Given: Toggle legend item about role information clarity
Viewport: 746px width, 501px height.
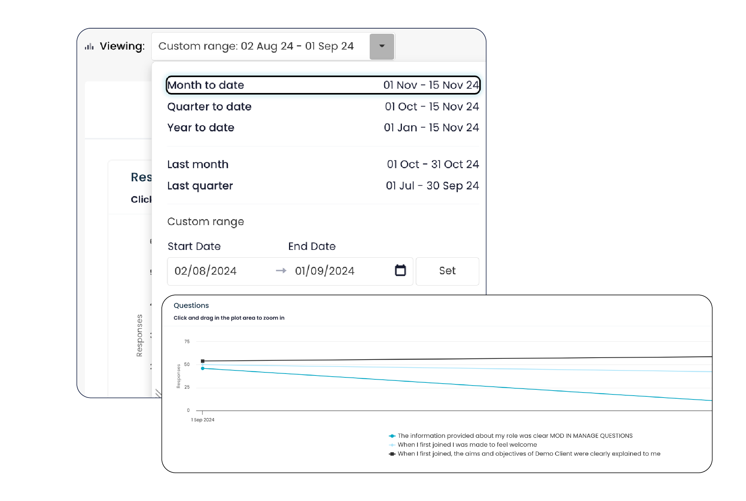Looking at the screenshot, I should 511,436.
